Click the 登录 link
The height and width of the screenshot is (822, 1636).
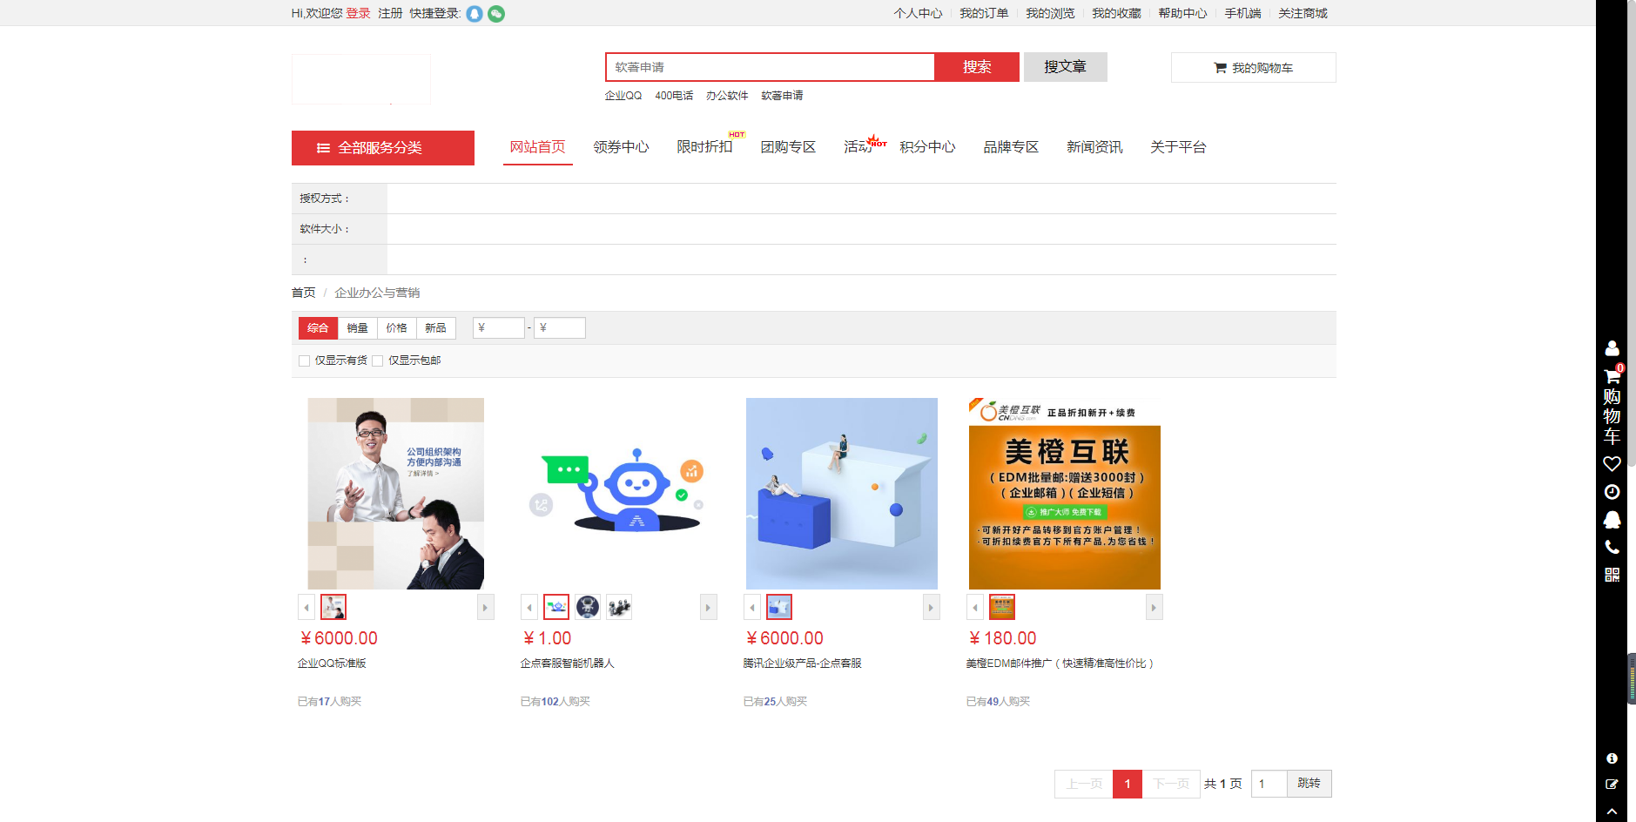coord(359,13)
